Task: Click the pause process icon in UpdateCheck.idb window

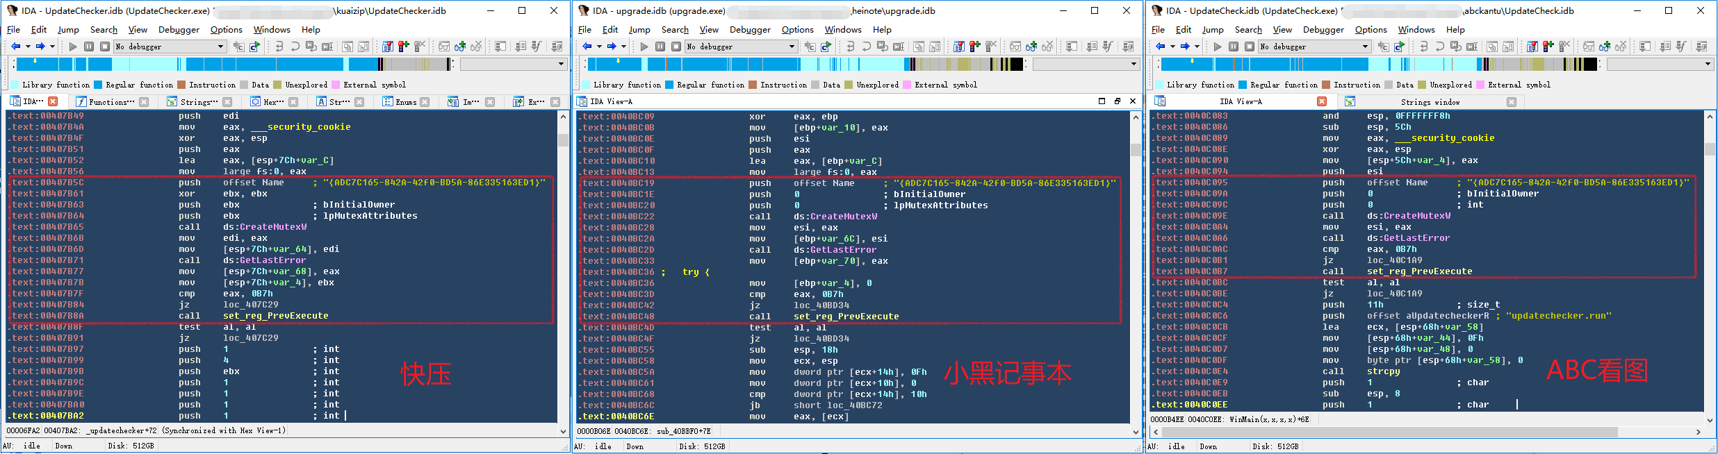Action: click(x=1234, y=47)
